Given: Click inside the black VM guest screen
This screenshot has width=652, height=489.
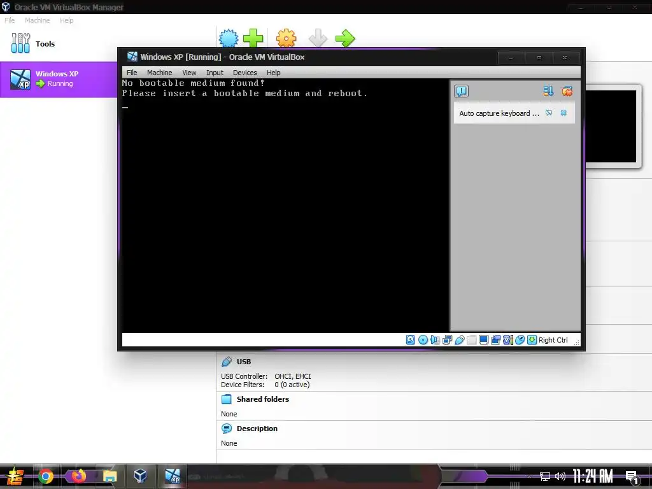Looking at the screenshot, I should [x=286, y=206].
